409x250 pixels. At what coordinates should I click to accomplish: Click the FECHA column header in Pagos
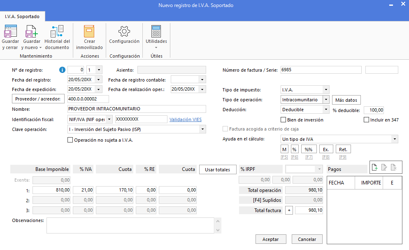341,183
